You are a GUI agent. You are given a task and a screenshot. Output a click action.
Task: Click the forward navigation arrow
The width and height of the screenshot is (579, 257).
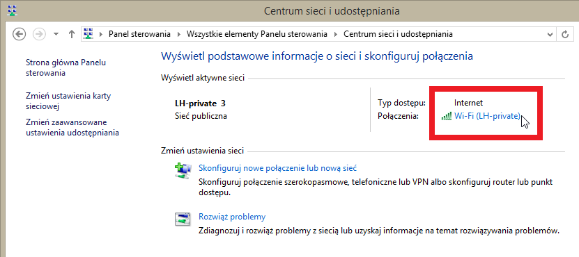click(x=39, y=34)
